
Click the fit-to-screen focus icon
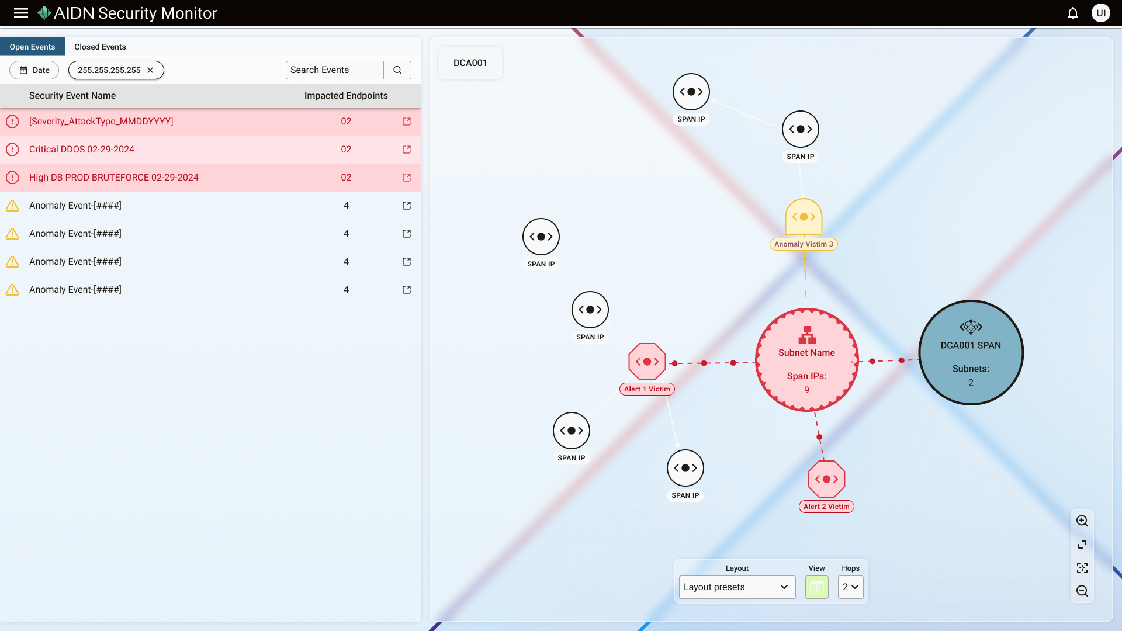point(1082,567)
